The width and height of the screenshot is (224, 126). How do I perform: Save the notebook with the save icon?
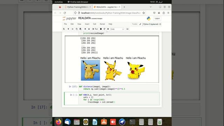pyautogui.click(x=64, y=29)
